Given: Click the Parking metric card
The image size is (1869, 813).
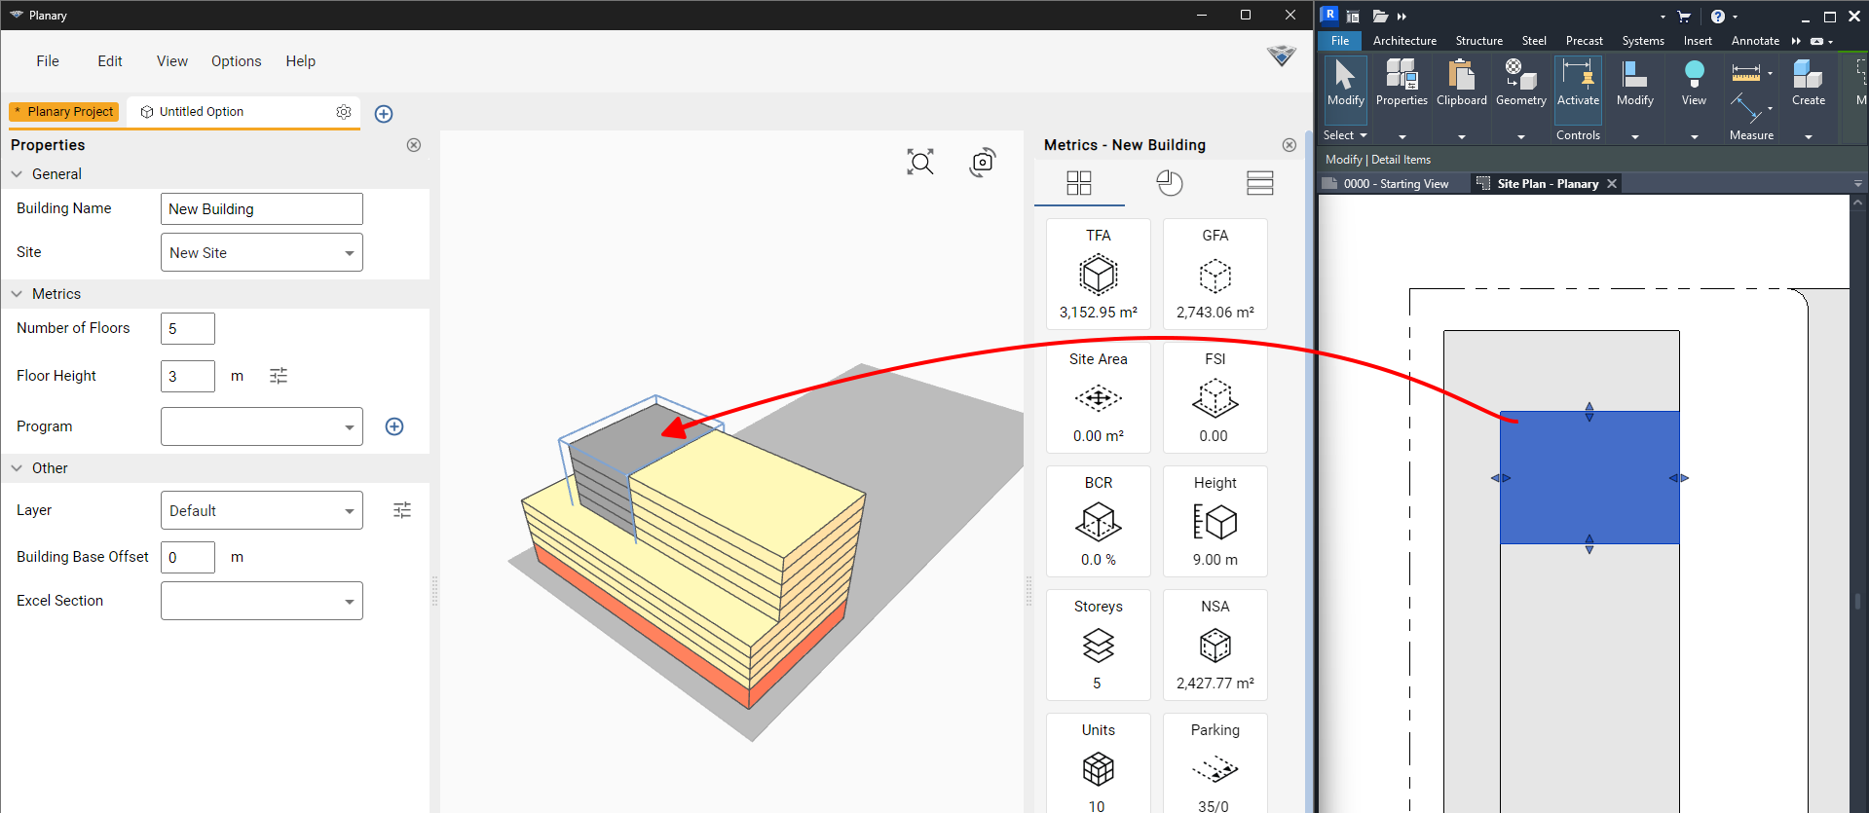Looking at the screenshot, I should click(x=1215, y=763).
